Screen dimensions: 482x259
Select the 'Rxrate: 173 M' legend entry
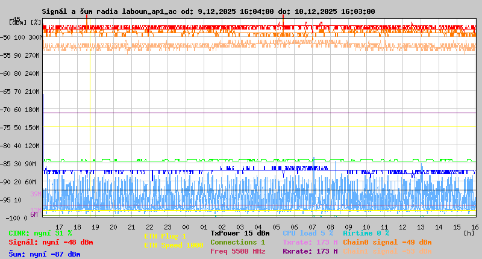pyautogui.click(x=310, y=251)
